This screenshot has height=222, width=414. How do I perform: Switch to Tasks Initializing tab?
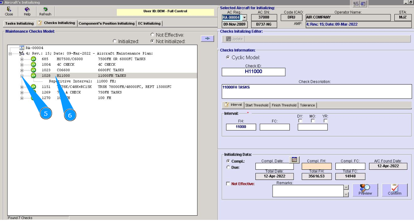[19, 23]
